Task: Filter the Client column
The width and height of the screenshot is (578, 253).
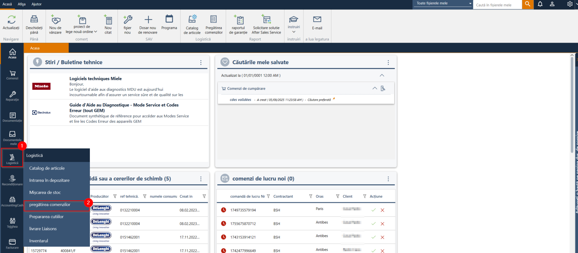Action: tap(365, 196)
